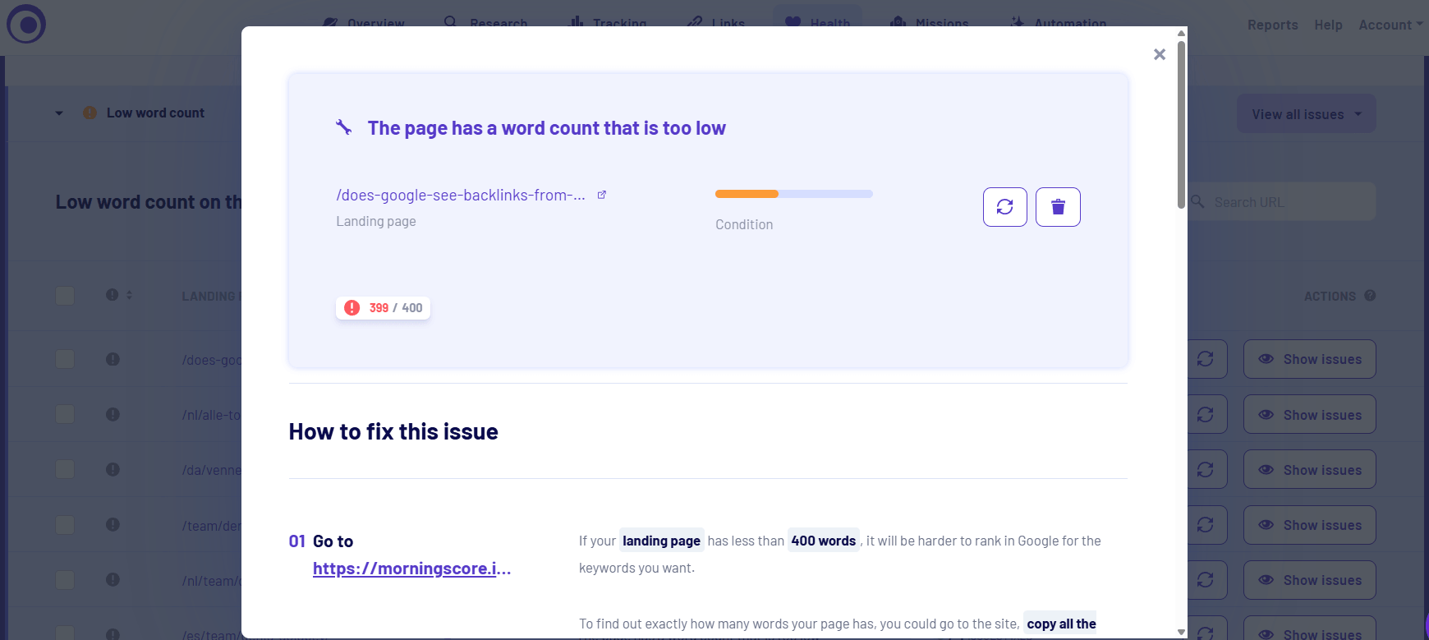
Task: Show issues for the /nl/alle-to row
Action: click(x=1310, y=415)
